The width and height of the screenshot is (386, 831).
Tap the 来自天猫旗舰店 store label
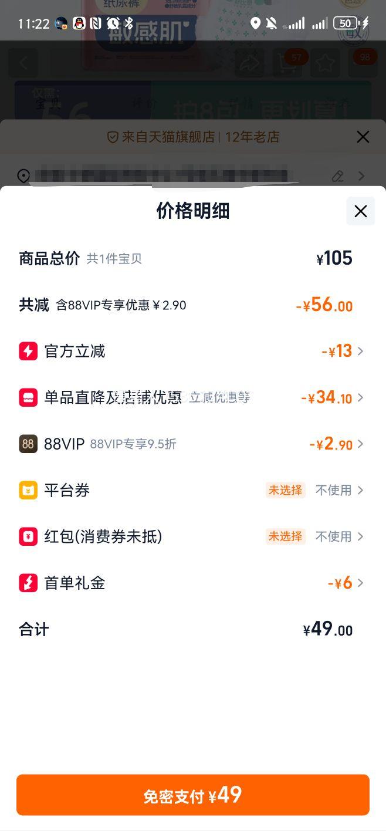coord(168,137)
